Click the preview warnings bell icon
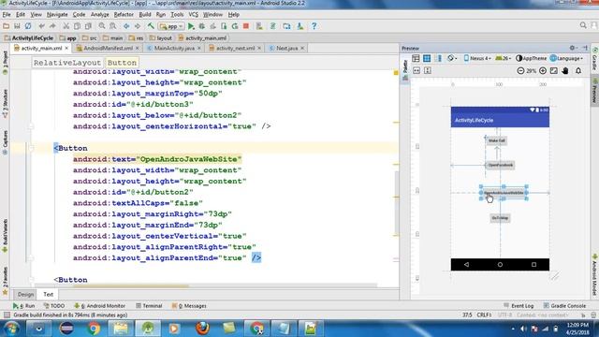The height and width of the screenshot is (337, 599). click(x=578, y=71)
